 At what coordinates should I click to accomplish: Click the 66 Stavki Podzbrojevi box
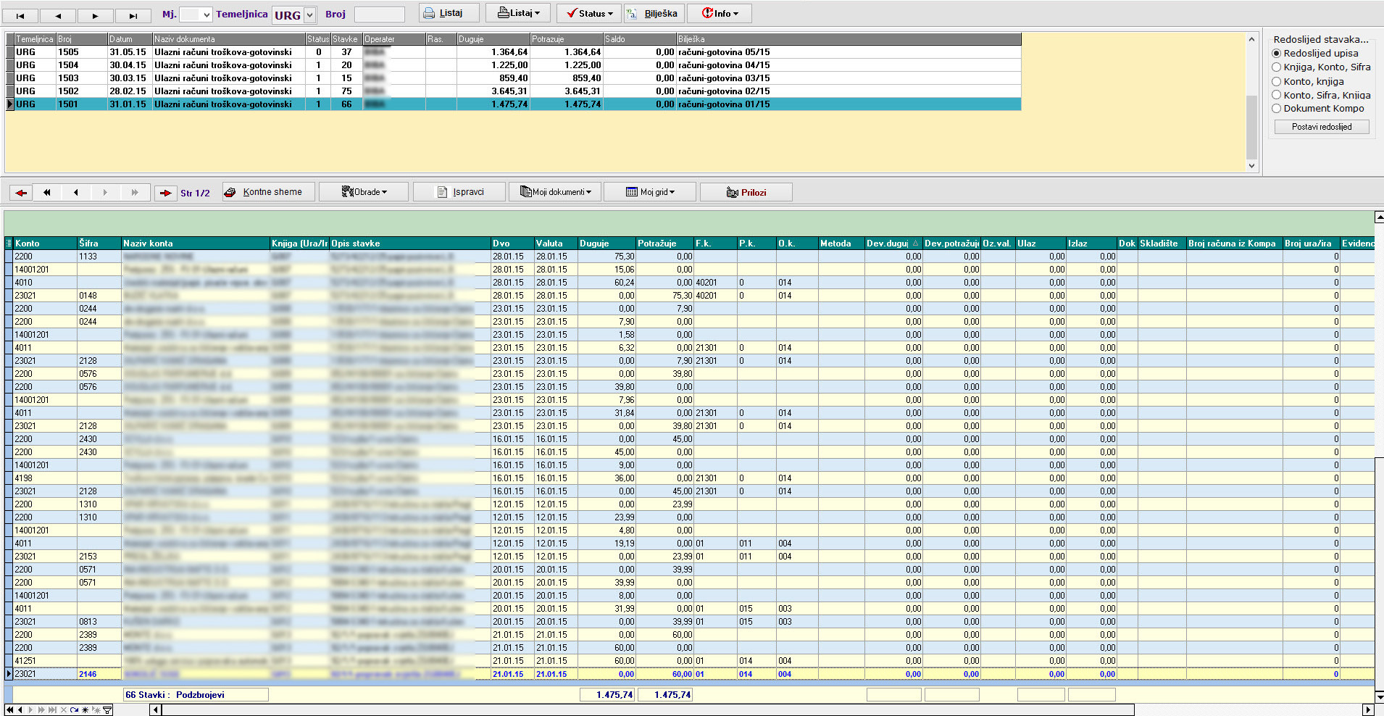tap(196, 695)
